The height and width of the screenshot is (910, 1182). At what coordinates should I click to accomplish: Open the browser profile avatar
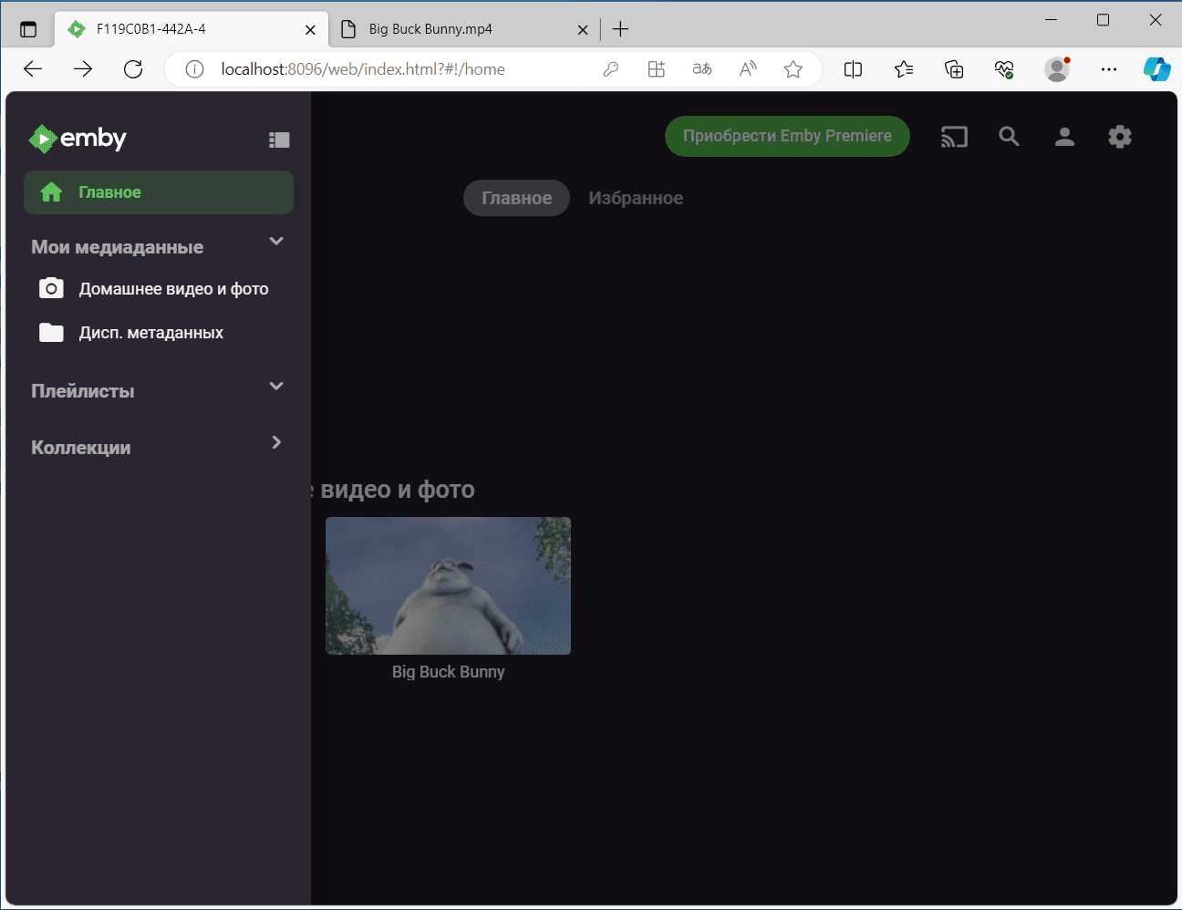(1057, 69)
